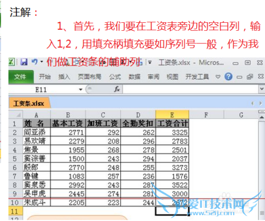Viewport: 265px width, 221px height.
Task: Select column F header
Action: click(x=206, y=115)
